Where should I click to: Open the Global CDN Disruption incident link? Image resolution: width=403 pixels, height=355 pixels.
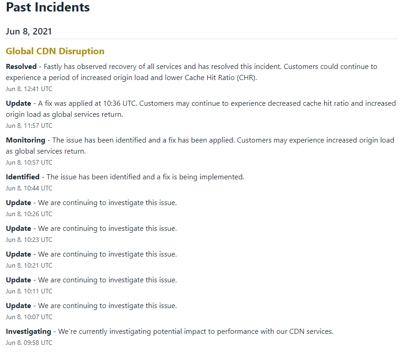(x=55, y=51)
